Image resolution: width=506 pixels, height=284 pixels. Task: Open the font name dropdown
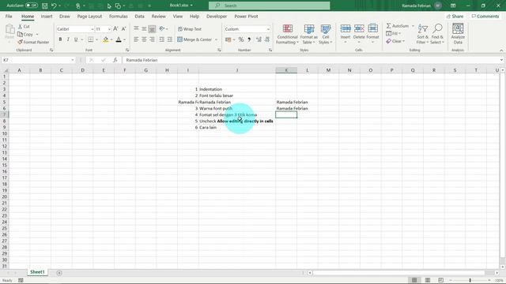pos(92,29)
